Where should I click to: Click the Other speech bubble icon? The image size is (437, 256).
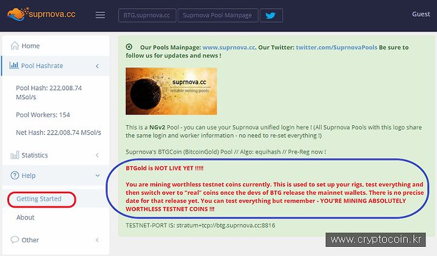[x=15, y=240]
